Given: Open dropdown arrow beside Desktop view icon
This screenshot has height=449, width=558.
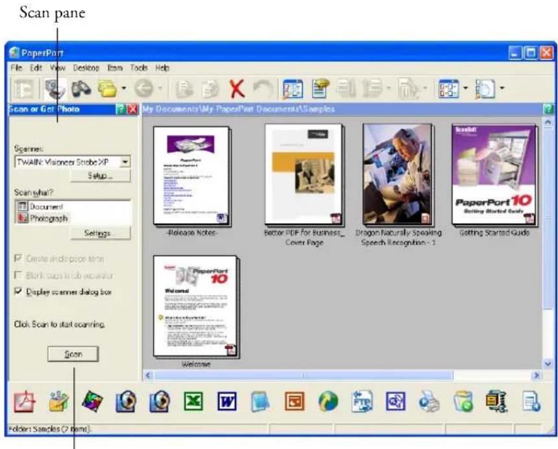Looking at the screenshot, I should (465, 88).
